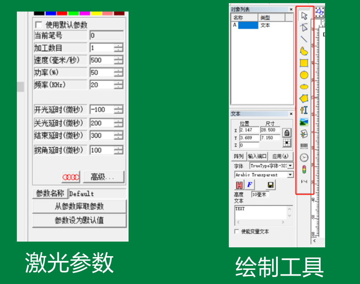Select the green pen color swatch

[x=73, y=13]
